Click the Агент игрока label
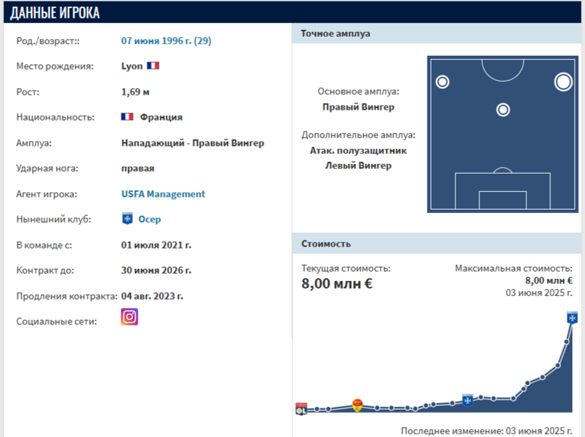The image size is (585, 437). pos(46,194)
